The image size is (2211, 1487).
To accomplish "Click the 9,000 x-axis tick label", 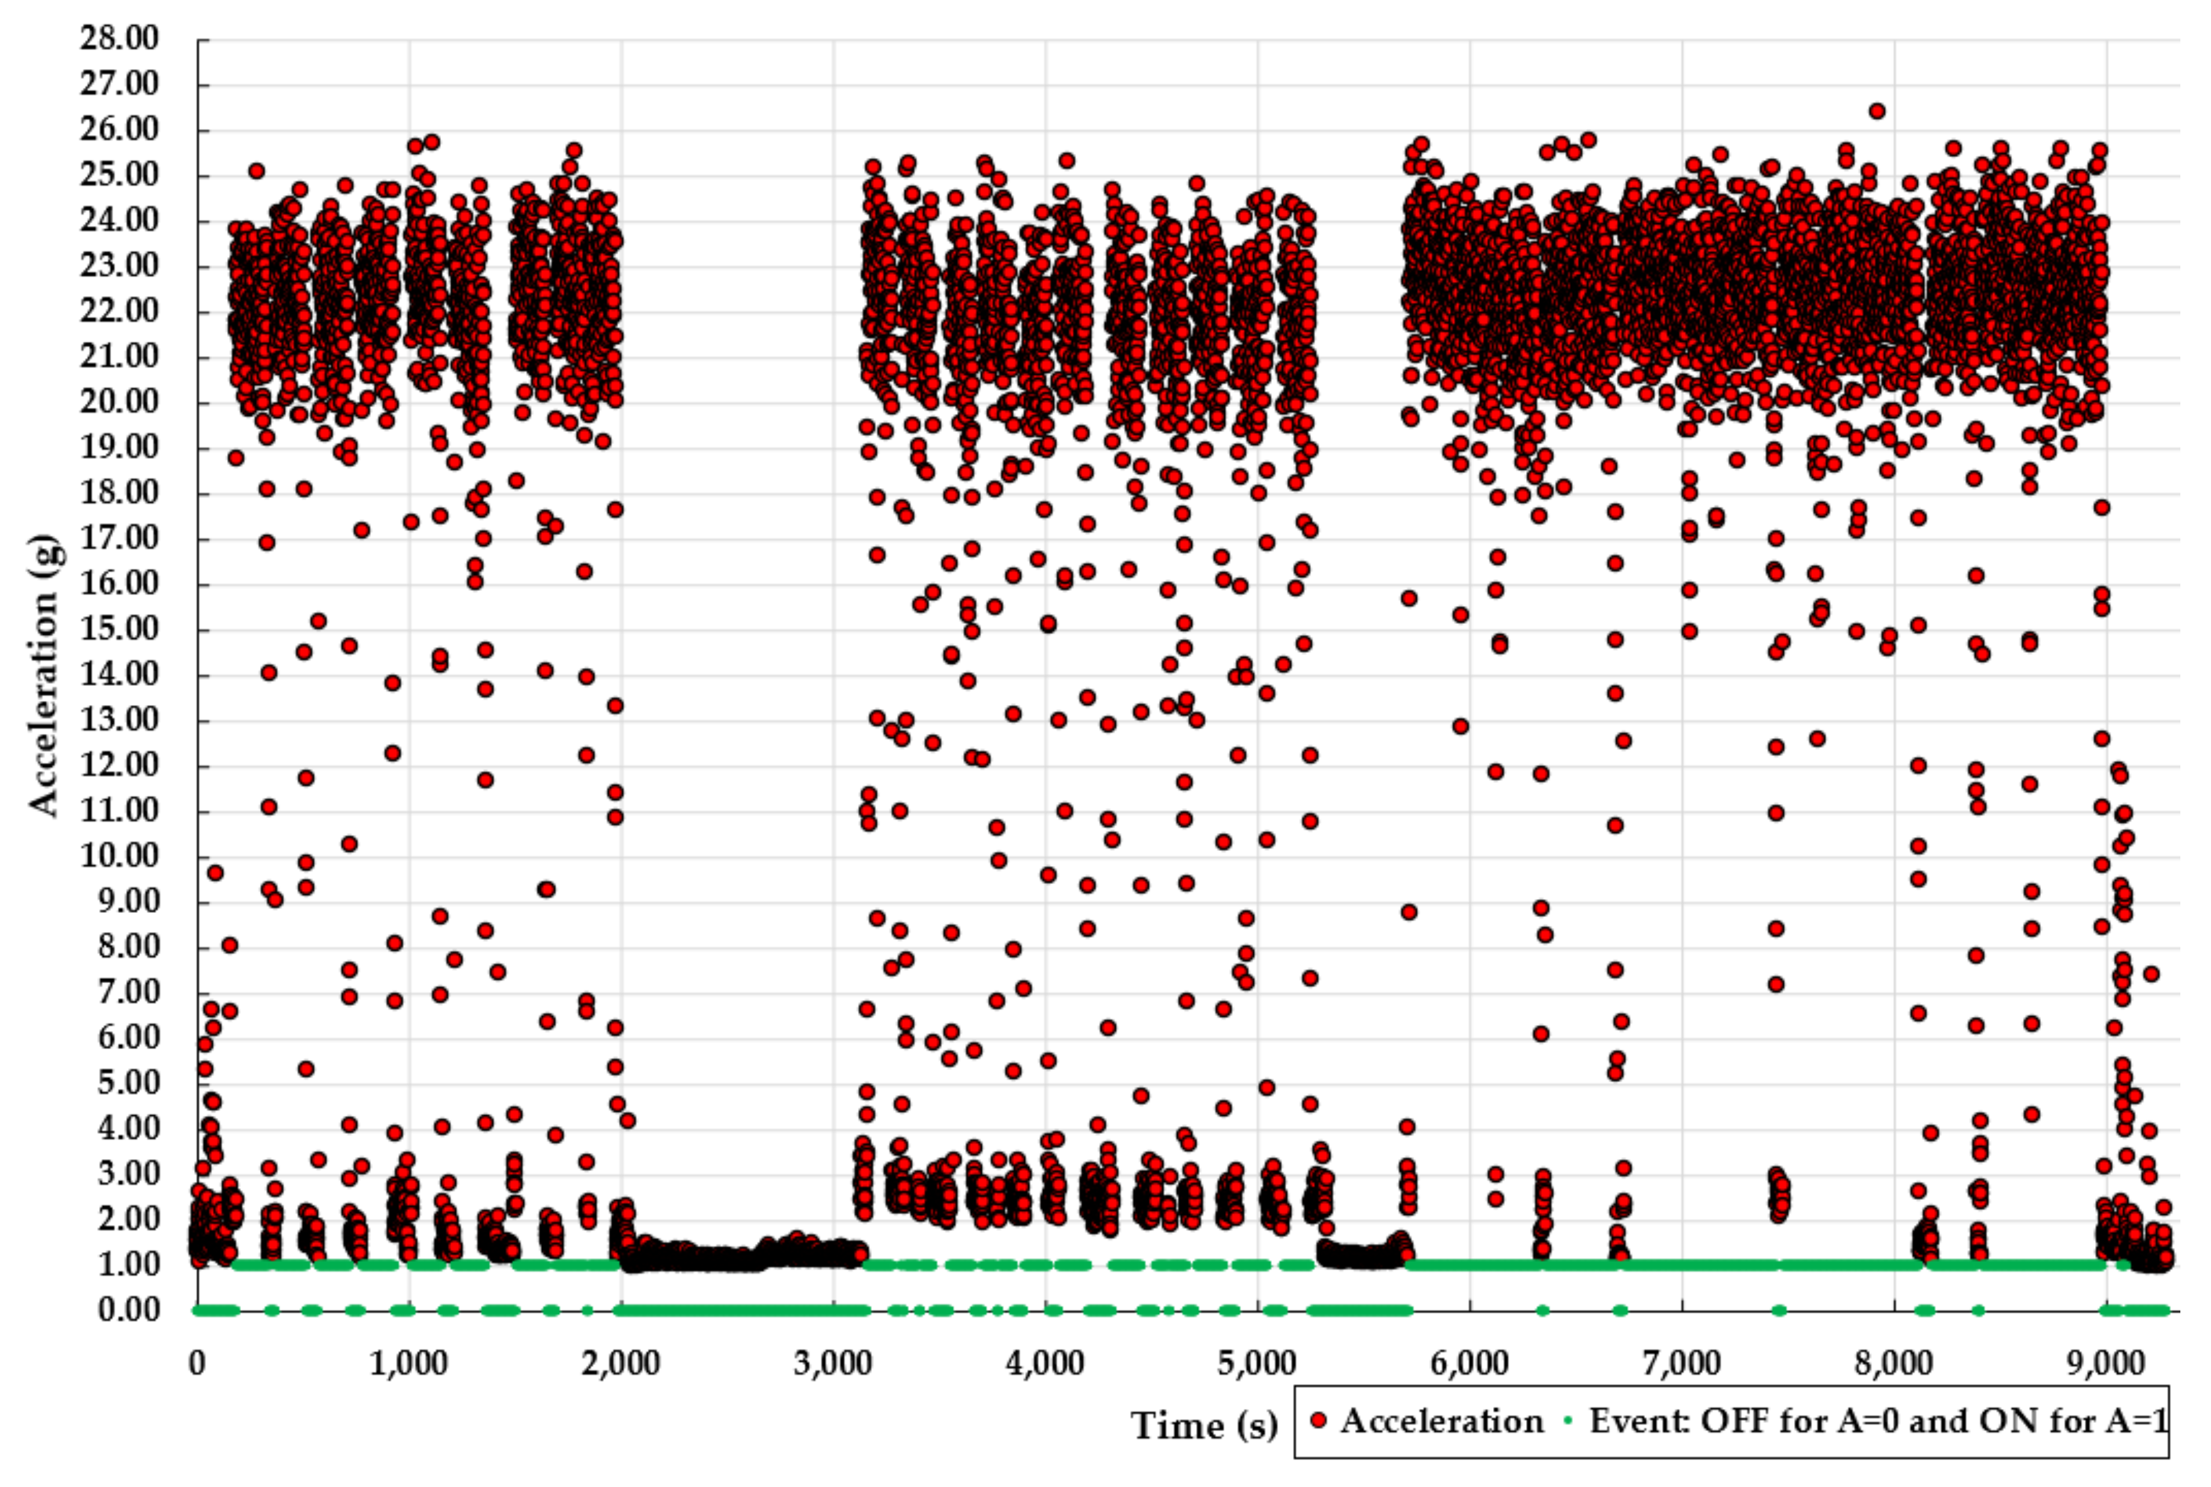I will tap(2106, 1363).
